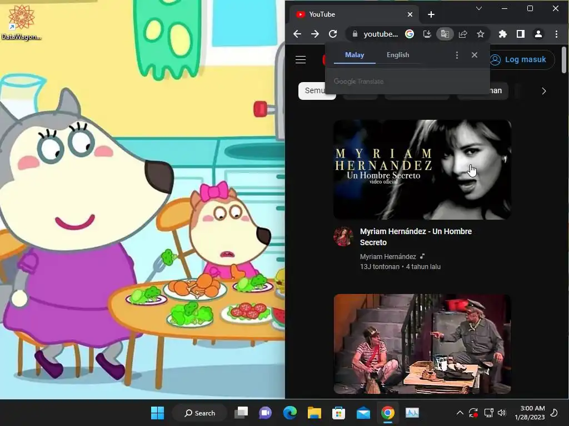The width and height of the screenshot is (569, 426).
Task: Click the Google icon in address bar
Action: click(410, 34)
